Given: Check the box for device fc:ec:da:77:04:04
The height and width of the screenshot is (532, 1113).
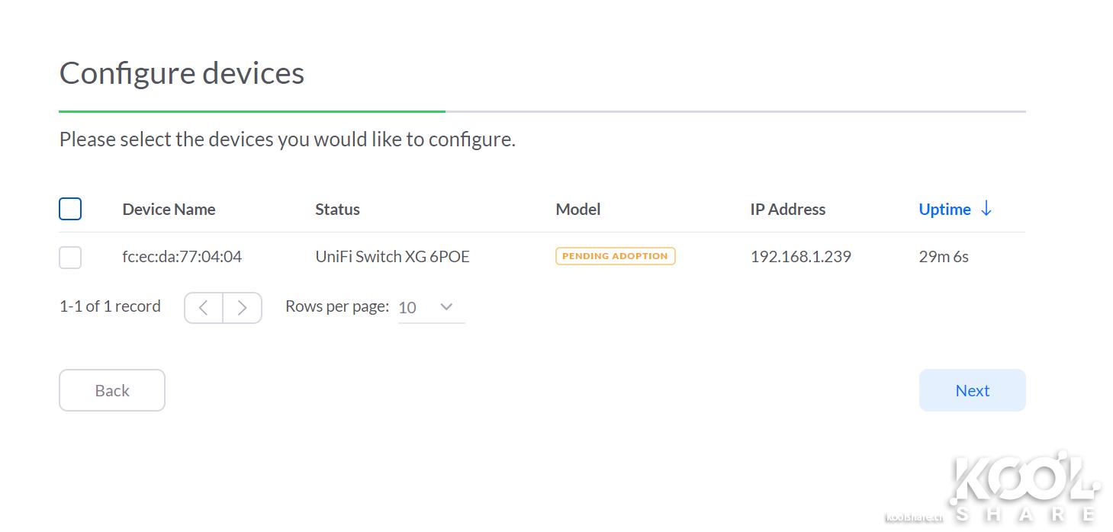Looking at the screenshot, I should 70,258.
